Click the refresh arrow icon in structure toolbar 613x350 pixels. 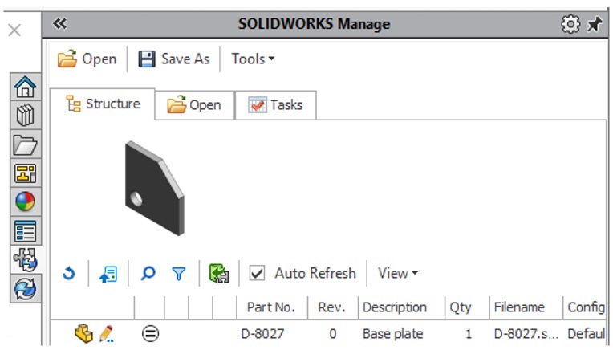(69, 274)
